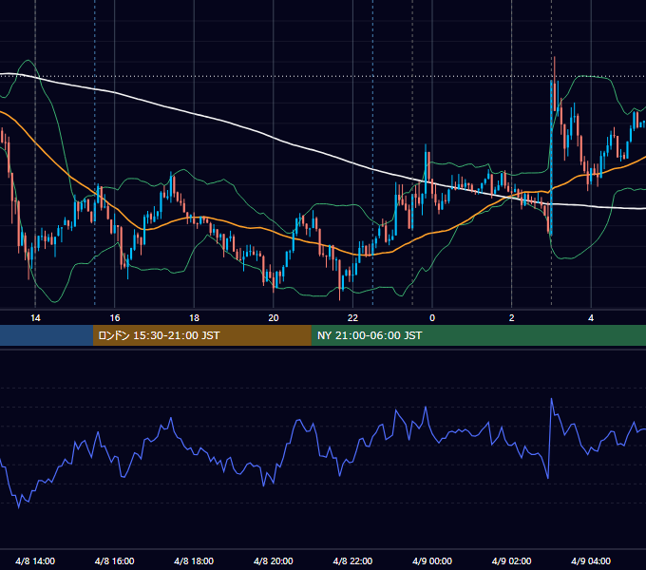Screen dimensions: 646x570
Task: Click the 4/9 04:00 label on lower axis
Action: tap(591, 561)
